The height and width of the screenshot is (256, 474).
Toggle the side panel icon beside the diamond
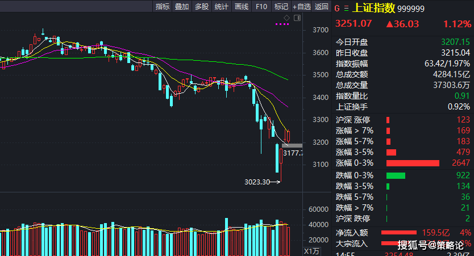(x=295, y=18)
